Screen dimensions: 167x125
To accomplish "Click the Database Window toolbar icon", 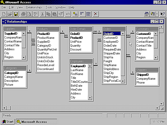I will (147, 14).
